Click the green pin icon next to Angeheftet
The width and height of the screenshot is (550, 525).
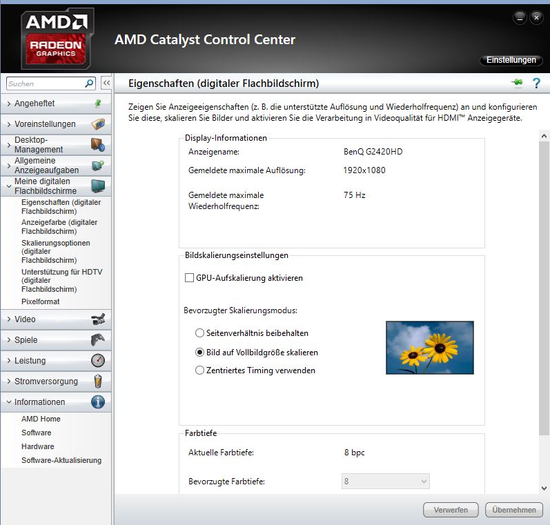click(x=98, y=103)
